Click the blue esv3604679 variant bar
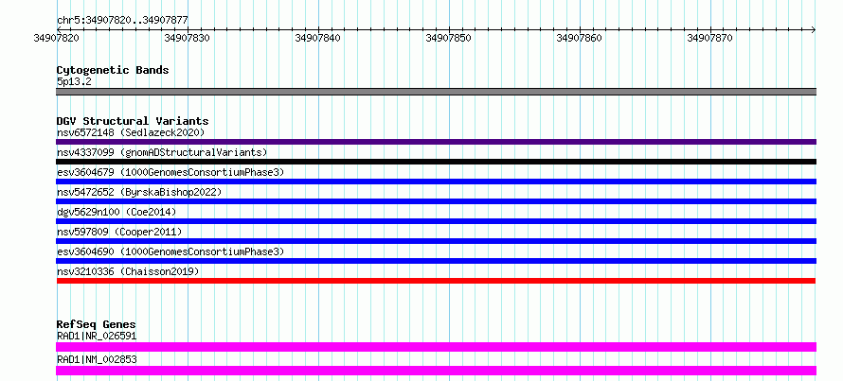The height and width of the screenshot is (381, 843). click(x=436, y=182)
